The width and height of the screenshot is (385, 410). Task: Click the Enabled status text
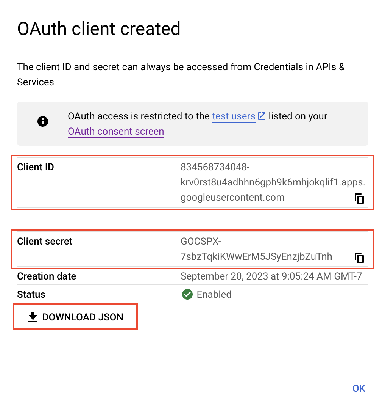click(215, 294)
